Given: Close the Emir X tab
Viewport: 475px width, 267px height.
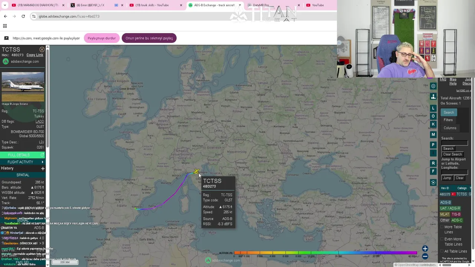Looking at the screenshot, I should (122, 5).
